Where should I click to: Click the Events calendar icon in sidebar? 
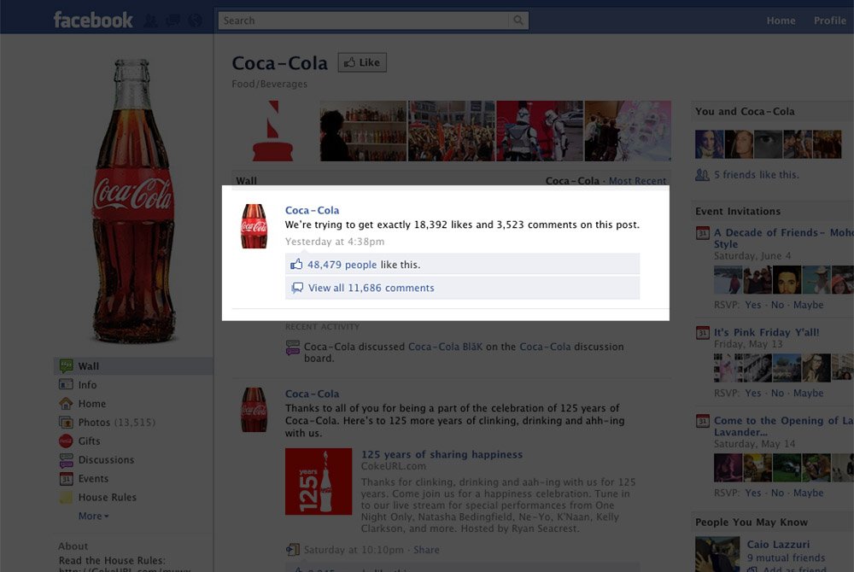(x=66, y=478)
